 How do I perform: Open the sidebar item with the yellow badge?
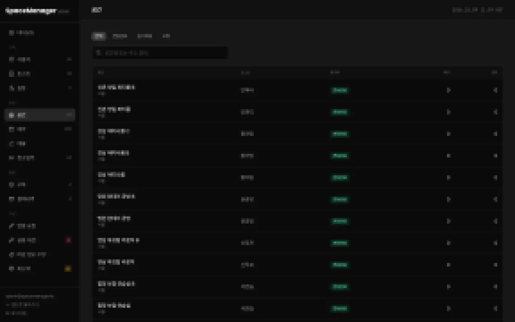click(x=40, y=269)
